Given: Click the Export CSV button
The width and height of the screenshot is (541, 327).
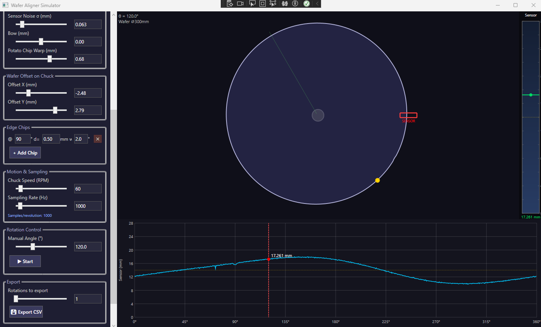Looking at the screenshot, I should (x=26, y=312).
